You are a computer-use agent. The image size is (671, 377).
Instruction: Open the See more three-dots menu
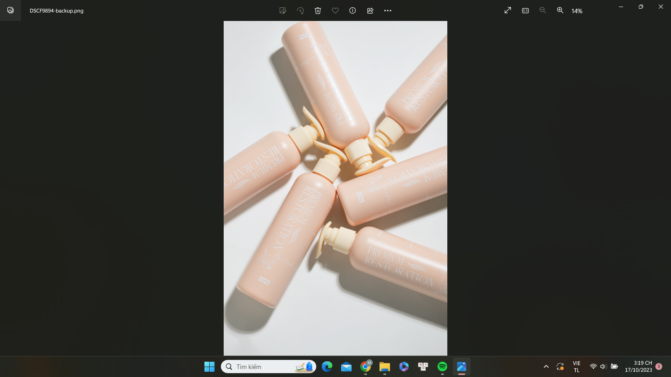coord(388,10)
